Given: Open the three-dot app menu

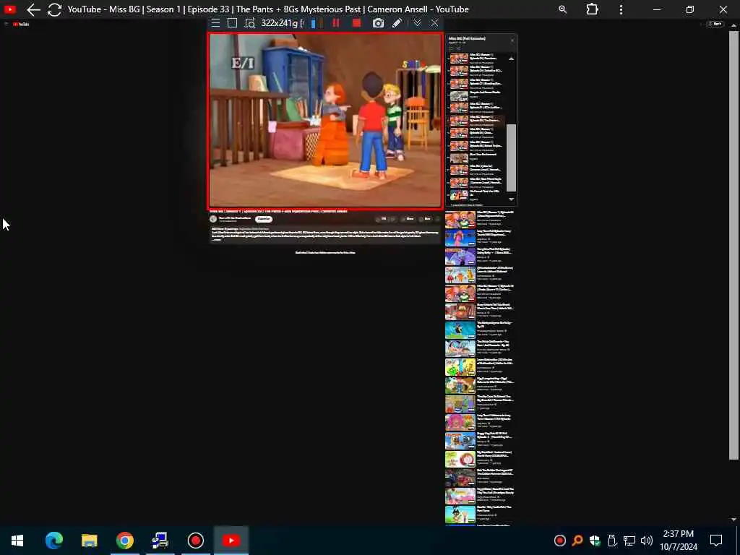Looking at the screenshot, I should tap(621, 9).
